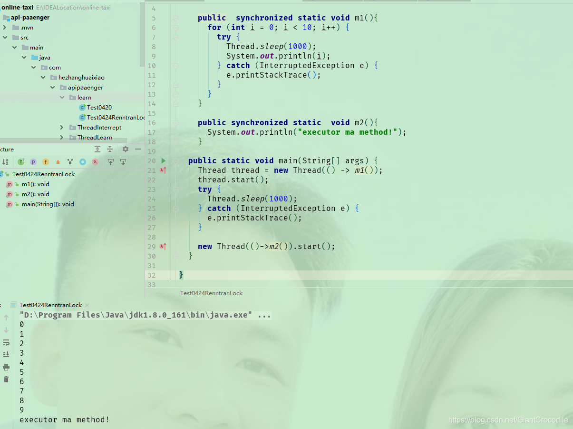Viewport: 573px width, 429px height.
Task: Collapse the src folder
Action: coord(5,38)
